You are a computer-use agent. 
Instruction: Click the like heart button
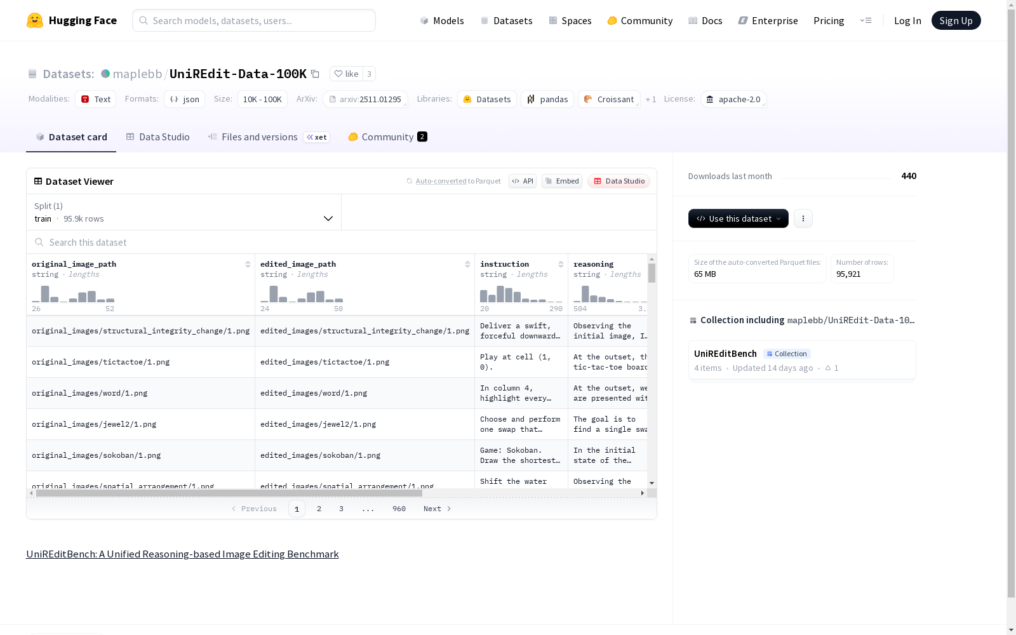346,74
